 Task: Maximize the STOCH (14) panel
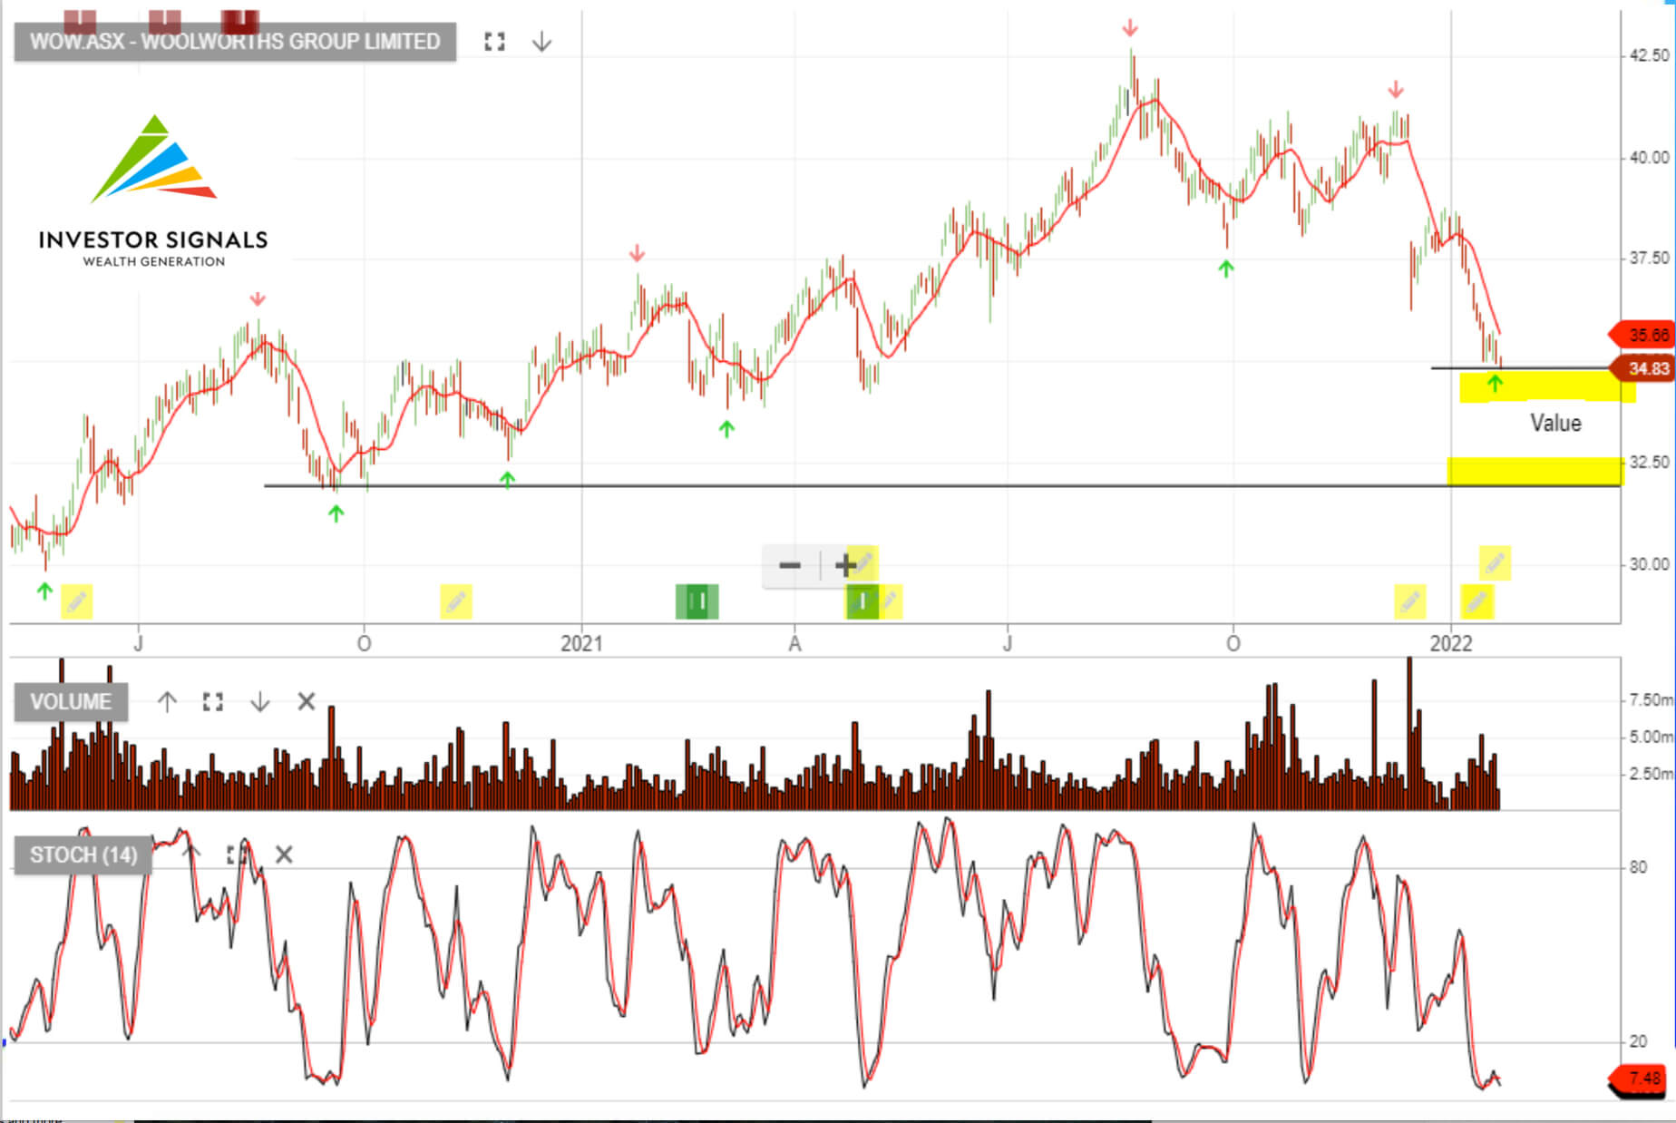click(237, 854)
